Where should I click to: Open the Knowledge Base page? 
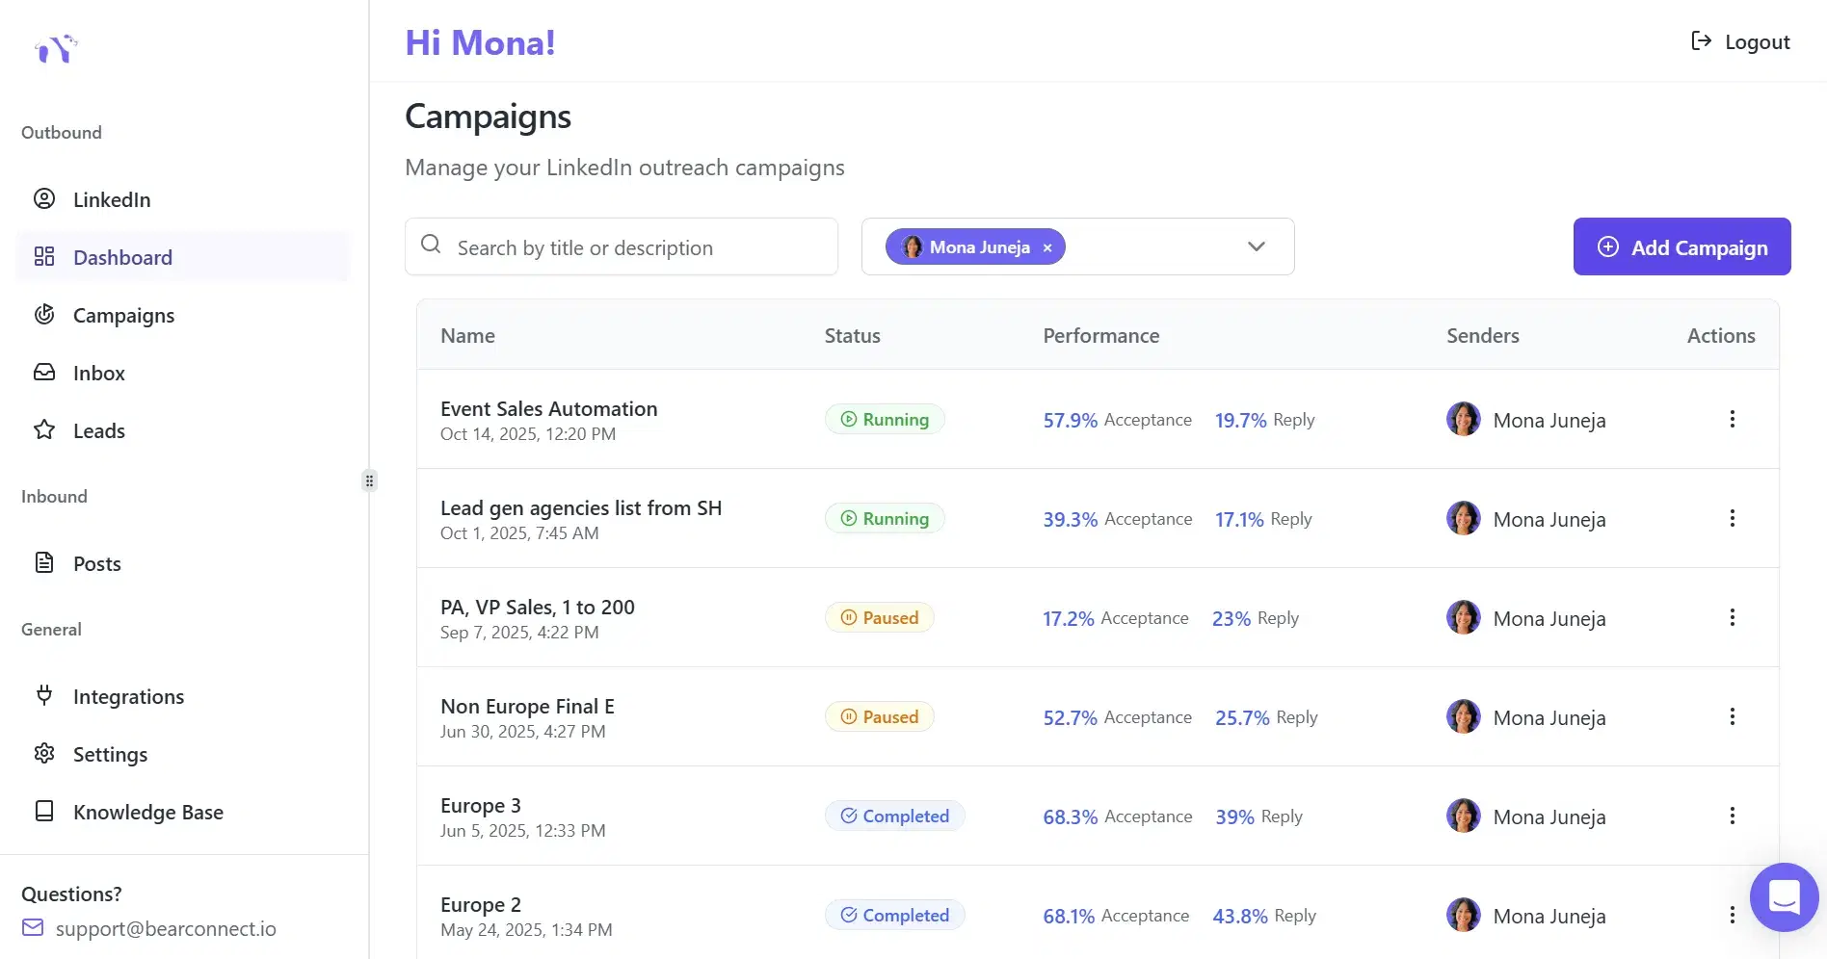(147, 812)
